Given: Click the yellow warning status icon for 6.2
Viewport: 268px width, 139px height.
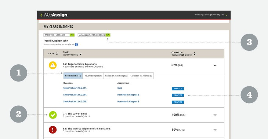Looking at the screenshot, I should coord(53,65).
